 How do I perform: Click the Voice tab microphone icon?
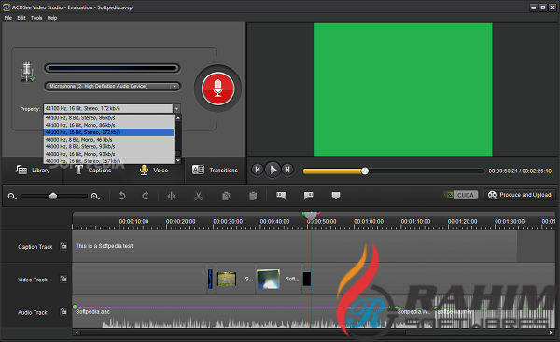click(144, 171)
